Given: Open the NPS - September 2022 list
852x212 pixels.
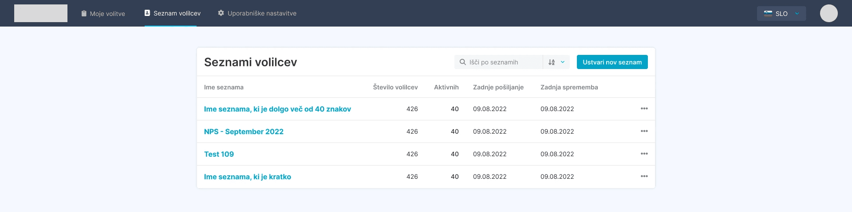Looking at the screenshot, I should (x=244, y=131).
